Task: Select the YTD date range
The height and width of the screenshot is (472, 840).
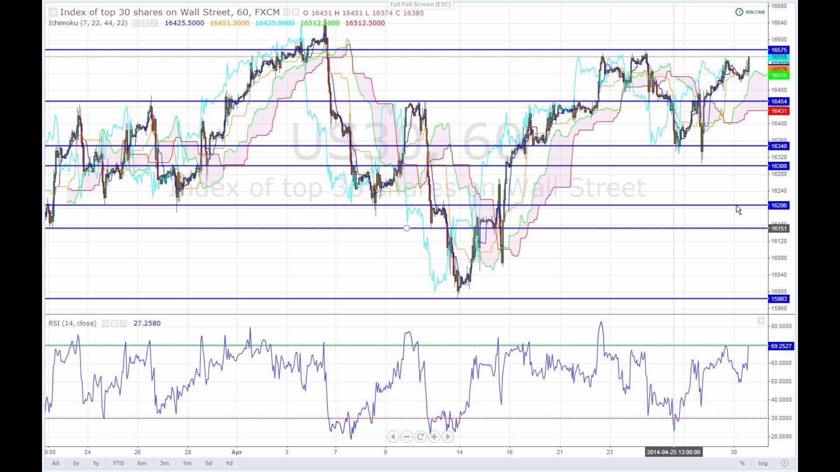Action: point(118,463)
